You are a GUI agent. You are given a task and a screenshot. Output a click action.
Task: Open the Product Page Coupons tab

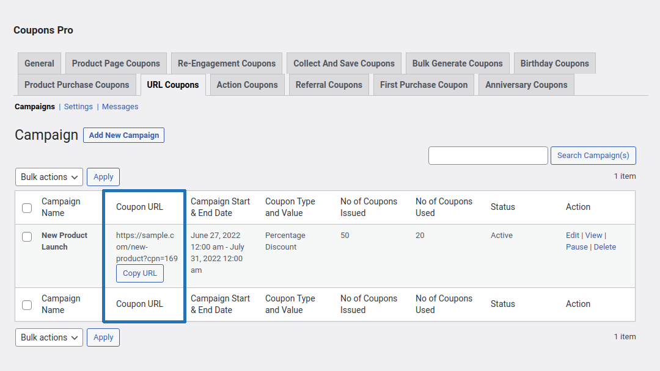[116, 63]
